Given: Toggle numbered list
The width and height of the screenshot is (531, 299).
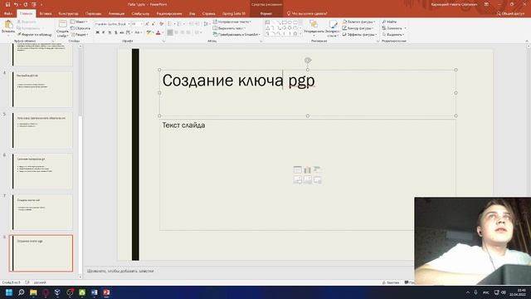Looking at the screenshot, I should 179,24.
